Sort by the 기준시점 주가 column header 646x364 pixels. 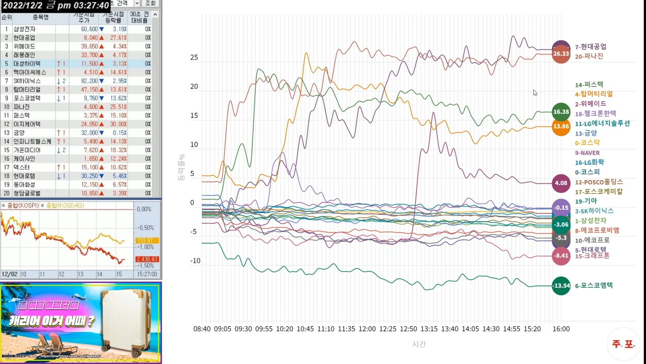point(84,17)
